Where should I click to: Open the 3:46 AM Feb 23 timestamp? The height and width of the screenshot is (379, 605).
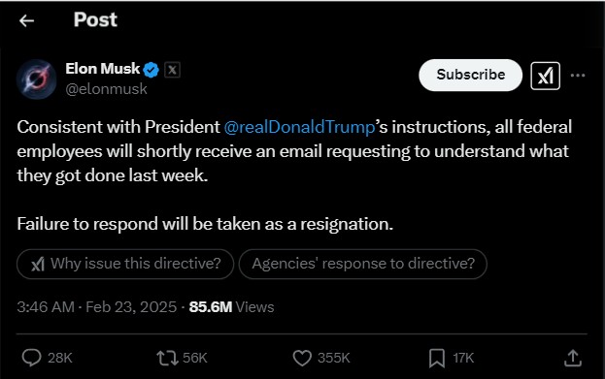(x=97, y=307)
